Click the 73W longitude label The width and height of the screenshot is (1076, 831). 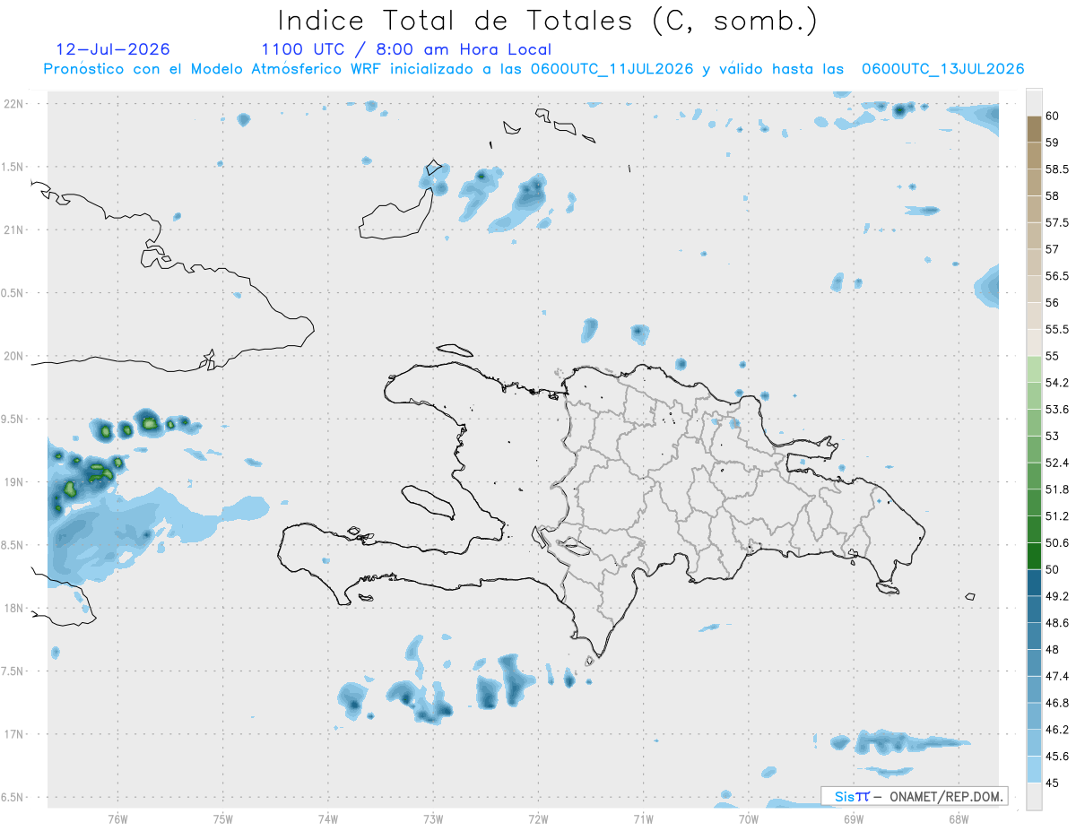pos(433,818)
